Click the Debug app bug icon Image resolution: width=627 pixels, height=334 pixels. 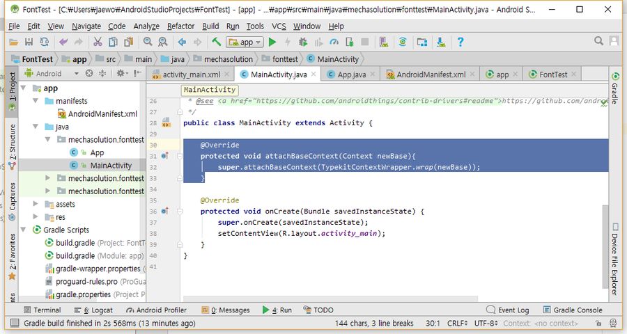tap(303, 42)
